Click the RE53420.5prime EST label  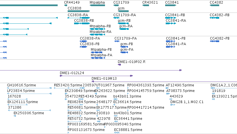pos(68,85)
